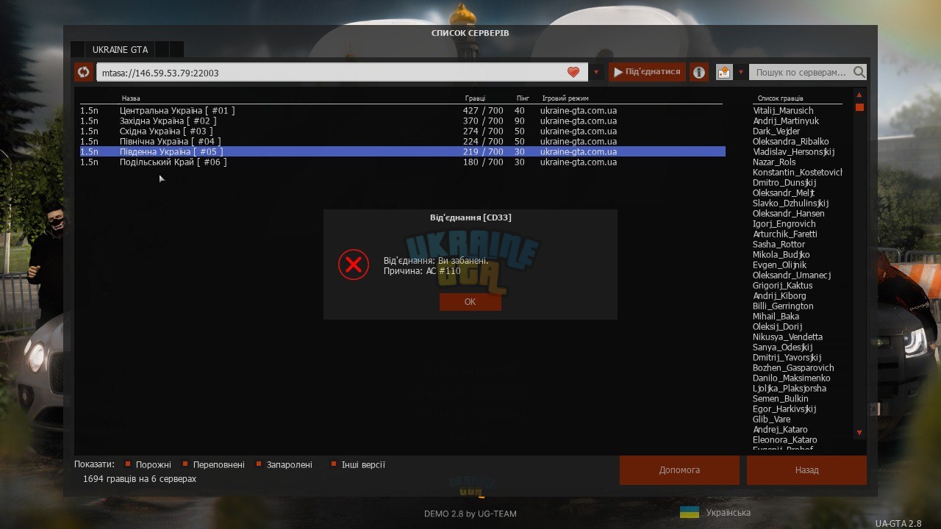Open the Допомога help button

(679, 470)
